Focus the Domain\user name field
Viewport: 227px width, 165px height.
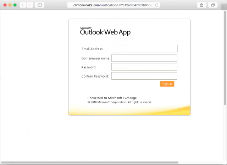pyautogui.click(x=144, y=58)
